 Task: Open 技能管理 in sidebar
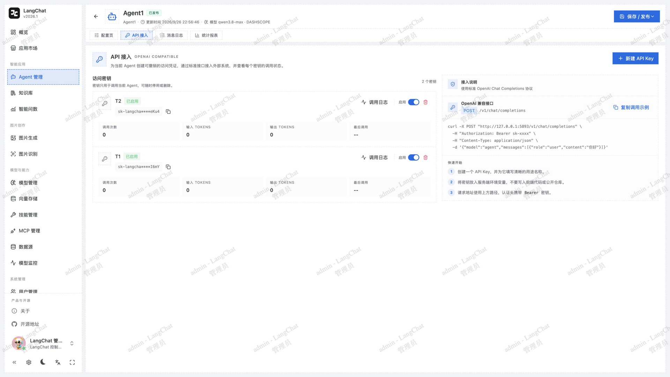tap(43, 215)
